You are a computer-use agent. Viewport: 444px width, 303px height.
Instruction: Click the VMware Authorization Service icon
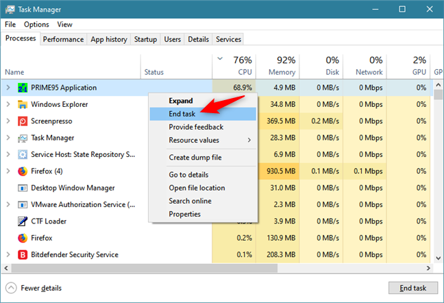tap(23, 205)
